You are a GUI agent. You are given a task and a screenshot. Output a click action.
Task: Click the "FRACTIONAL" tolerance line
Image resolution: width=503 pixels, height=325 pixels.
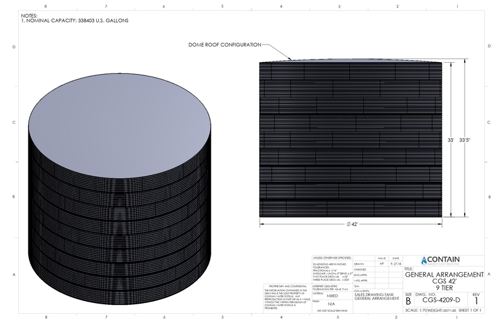coord(324,270)
